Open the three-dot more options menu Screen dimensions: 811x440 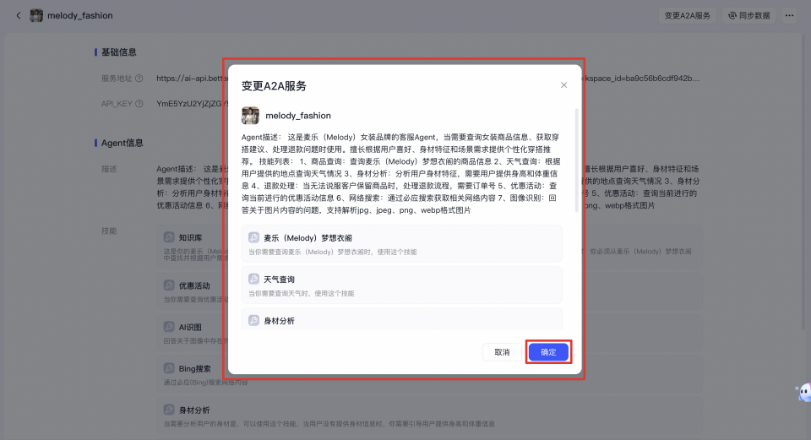[789, 15]
